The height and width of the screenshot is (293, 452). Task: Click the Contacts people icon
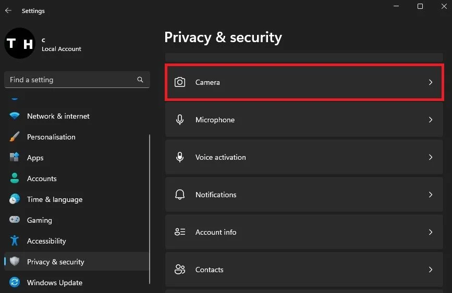point(179,270)
